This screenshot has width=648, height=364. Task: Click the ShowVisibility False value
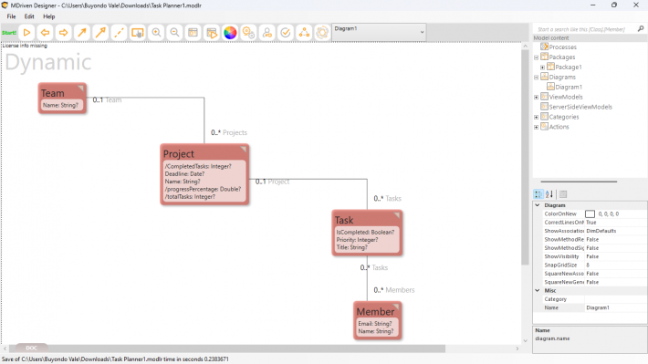[x=616, y=256]
